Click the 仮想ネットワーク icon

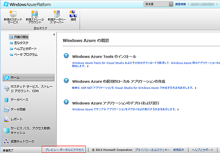point(7,141)
